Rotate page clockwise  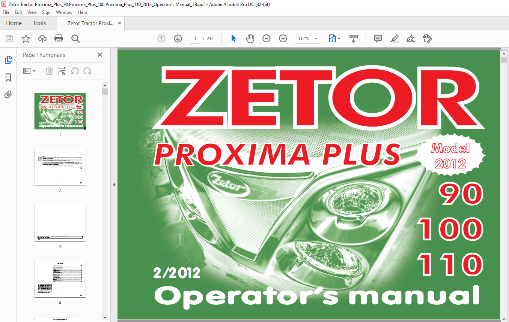[87, 71]
